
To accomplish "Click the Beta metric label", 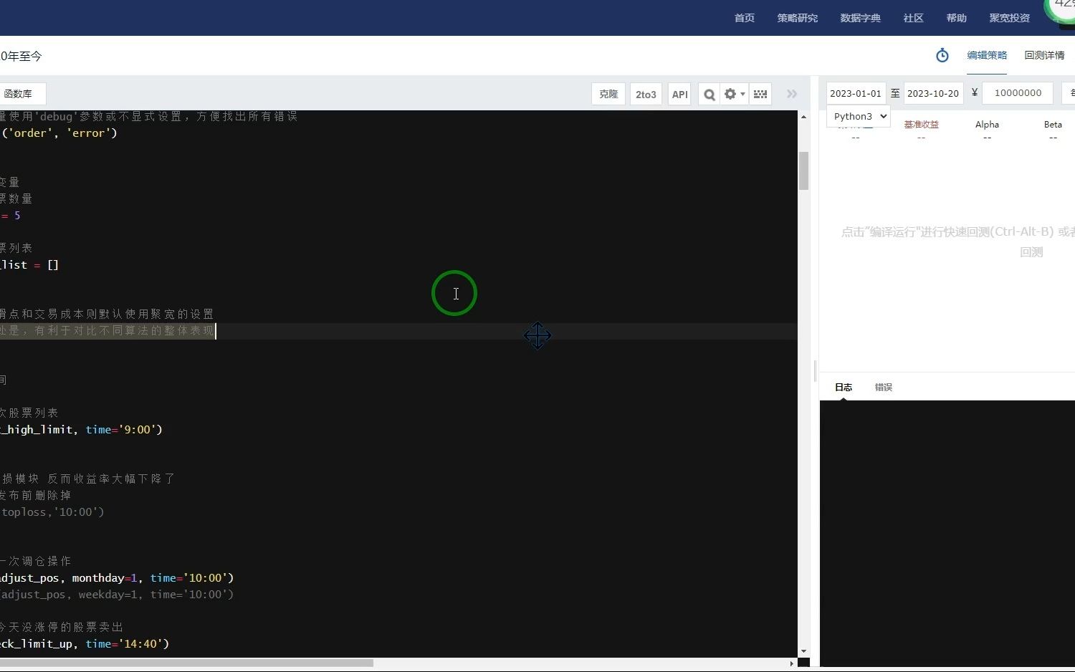I will tap(1053, 125).
